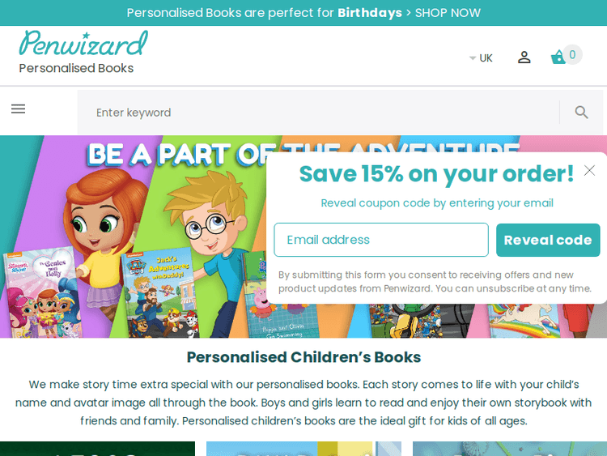The width and height of the screenshot is (607, 456).
Task: Click the Penwizard logo
Action: tap(83, 44)
